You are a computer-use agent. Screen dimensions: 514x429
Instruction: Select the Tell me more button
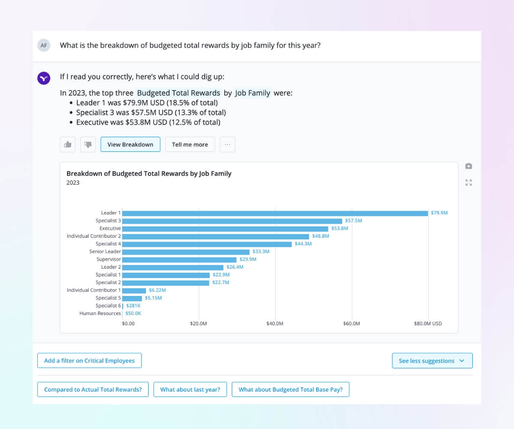point(190,145)
